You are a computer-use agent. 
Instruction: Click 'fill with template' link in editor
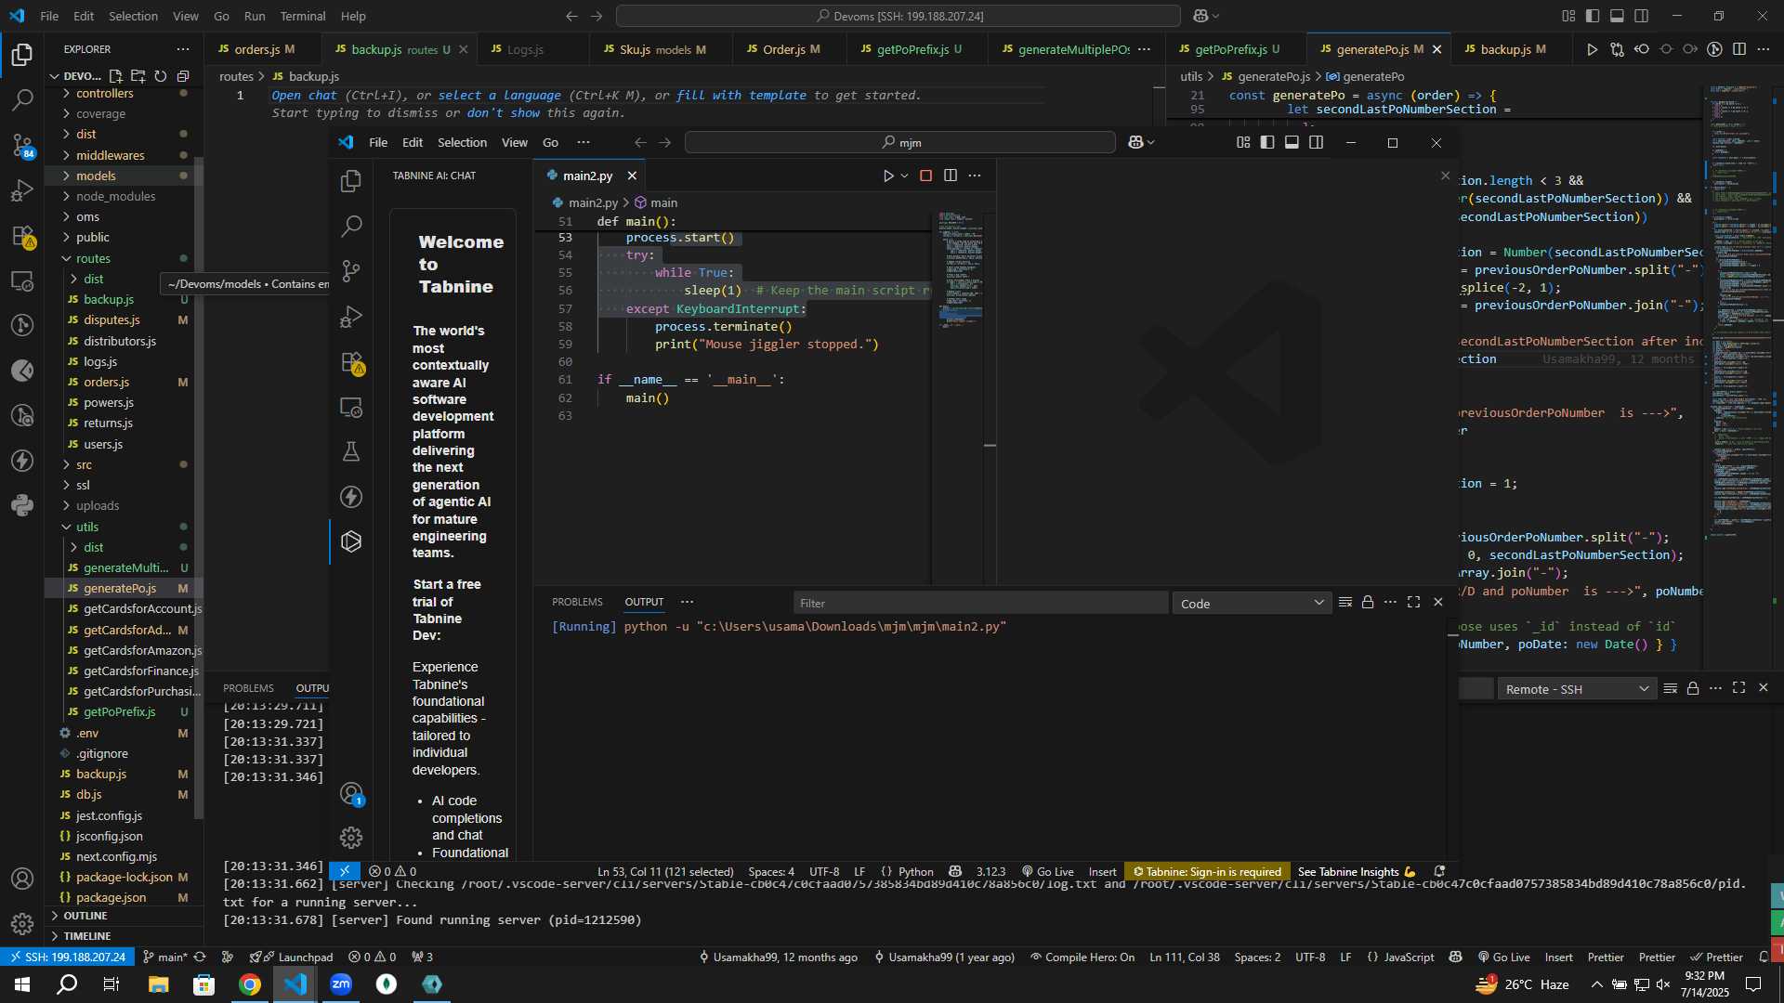741,96
